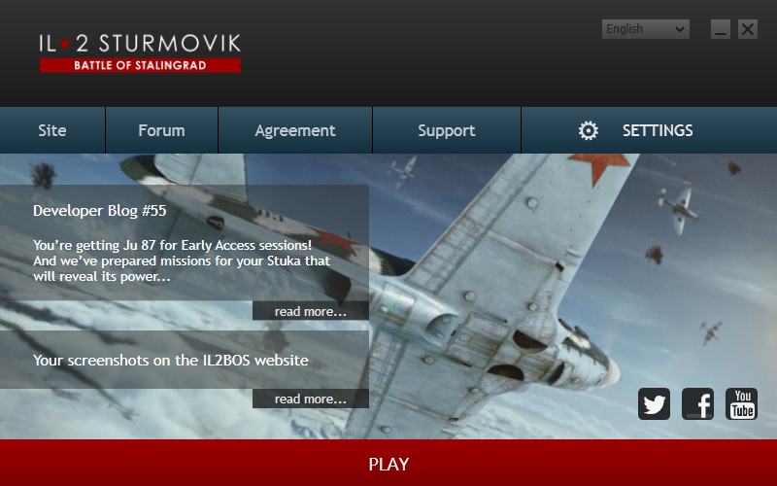Viewport: 777px width, 486px height.
Task: Open the YouTube social icon
Action: [x=741, y=404]
